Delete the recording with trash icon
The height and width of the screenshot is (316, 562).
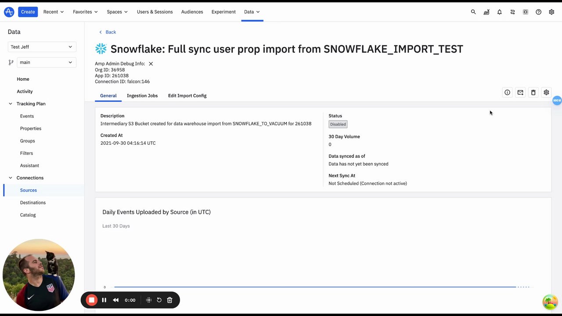170,300
